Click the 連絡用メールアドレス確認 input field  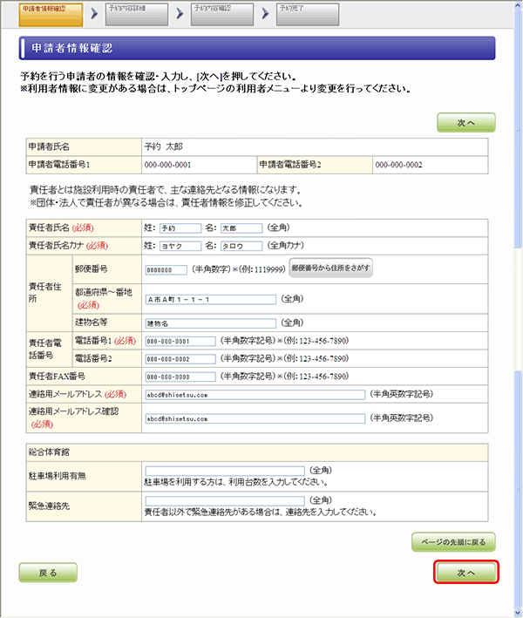pos(255,418)
